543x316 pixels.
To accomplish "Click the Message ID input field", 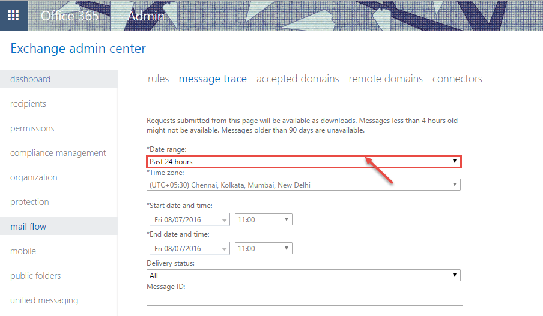I will (x=305, y=299).
